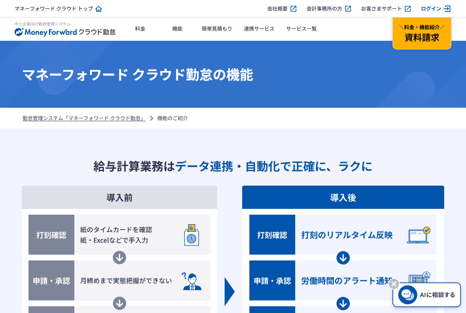Click the blue down-arrow below 労働時間のアラート通知
This screenshot has width=466, height=313.
(343, 304)
